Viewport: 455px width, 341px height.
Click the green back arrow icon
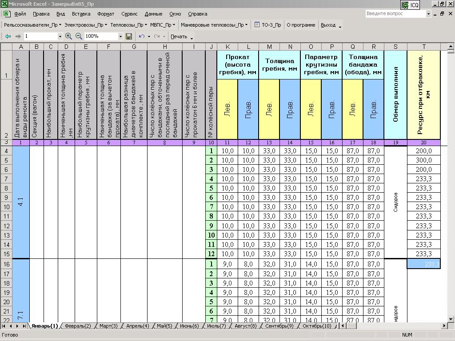point(8,36)
